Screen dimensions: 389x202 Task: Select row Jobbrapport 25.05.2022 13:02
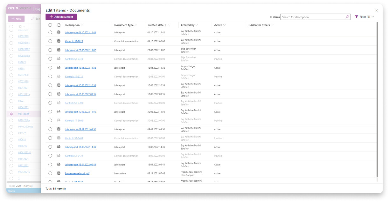[50, 50]
